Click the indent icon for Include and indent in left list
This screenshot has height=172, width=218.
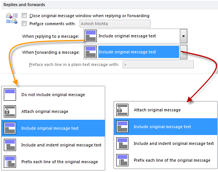[10, 145]
